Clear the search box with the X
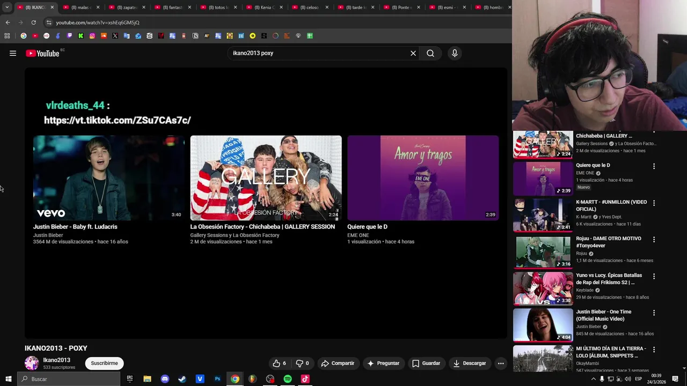The height and width of the screenshot is (386, 687). click(x=413, y=53)
